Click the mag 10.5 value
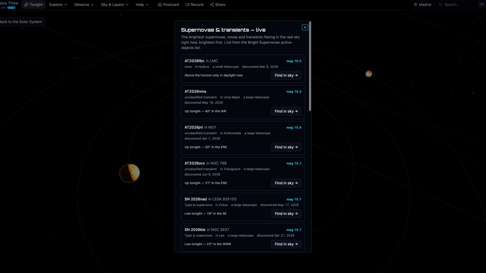The width and height of the screenshot is (486, 273). (294, 61)
